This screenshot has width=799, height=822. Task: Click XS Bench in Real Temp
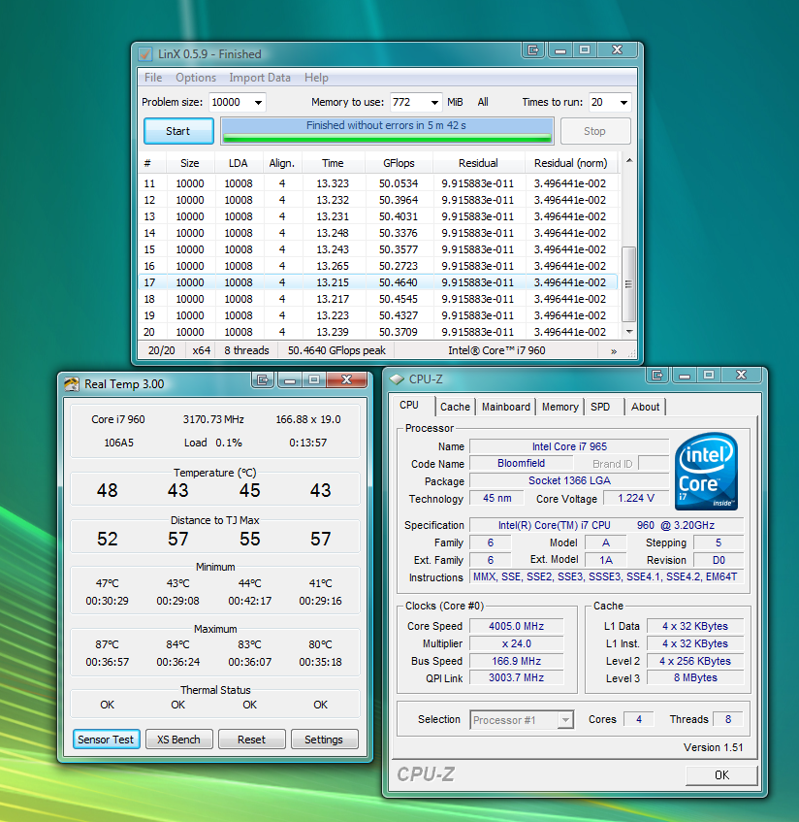click(179, 740)
